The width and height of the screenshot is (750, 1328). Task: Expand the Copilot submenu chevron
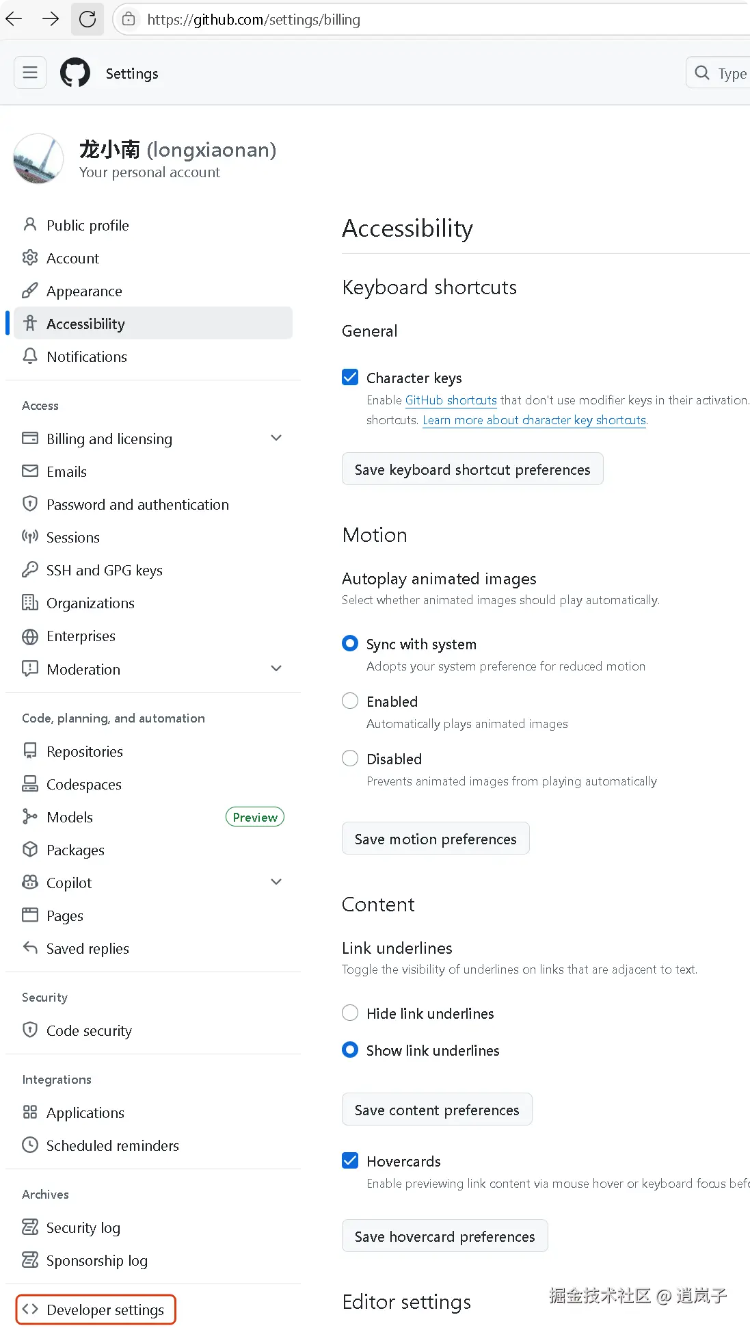[276, 883]
